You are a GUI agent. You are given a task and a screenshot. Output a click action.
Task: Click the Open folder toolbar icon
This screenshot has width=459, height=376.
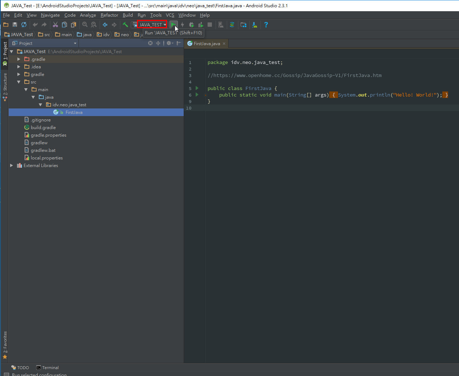point(6,25)
